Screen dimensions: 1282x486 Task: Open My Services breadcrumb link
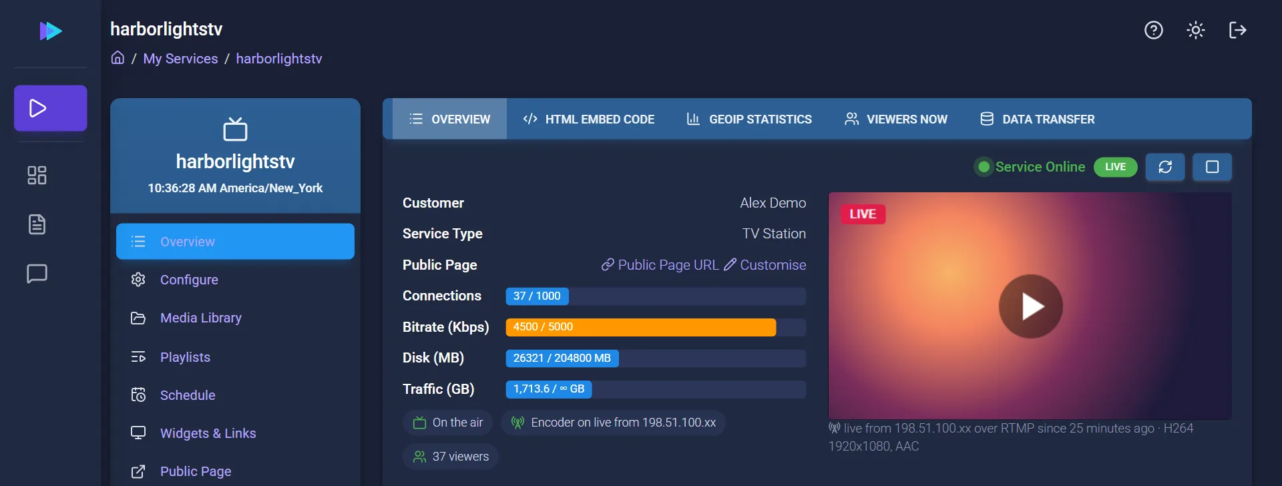[x=180, y=59]
